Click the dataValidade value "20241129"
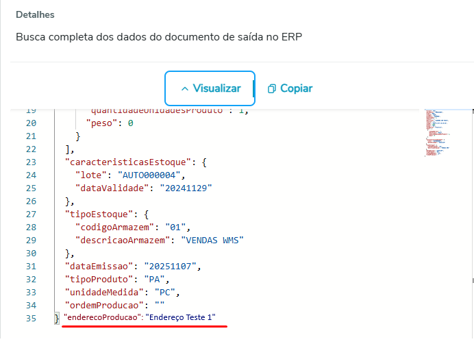 click(186, 188)
